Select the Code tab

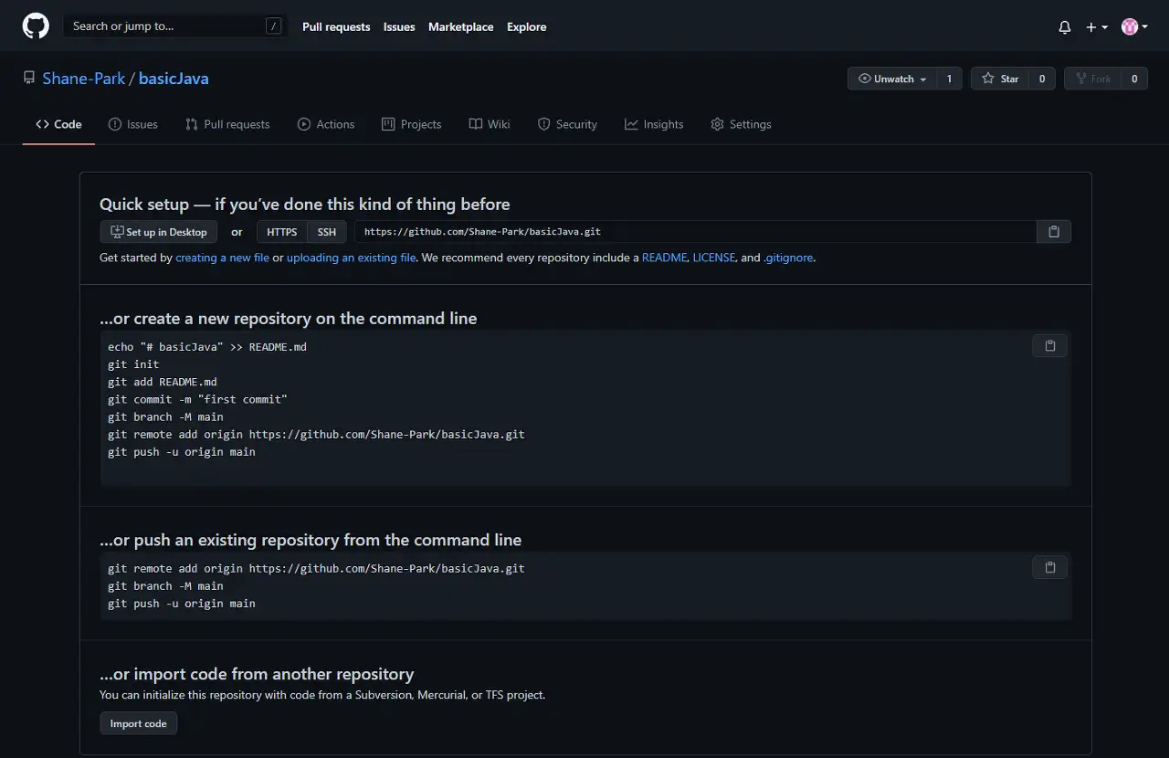tap(58, 124)
